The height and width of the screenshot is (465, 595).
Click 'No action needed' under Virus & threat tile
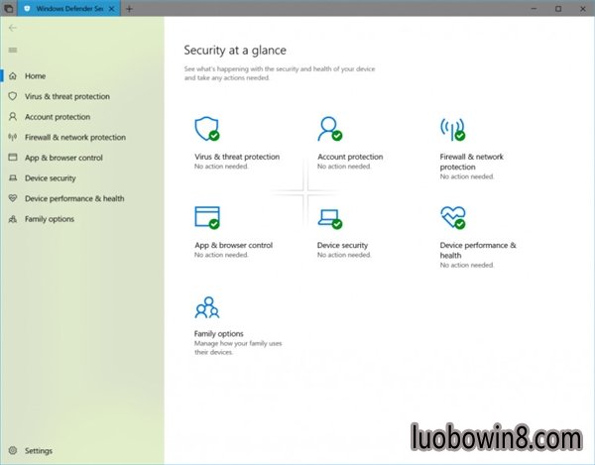point(221,167)
